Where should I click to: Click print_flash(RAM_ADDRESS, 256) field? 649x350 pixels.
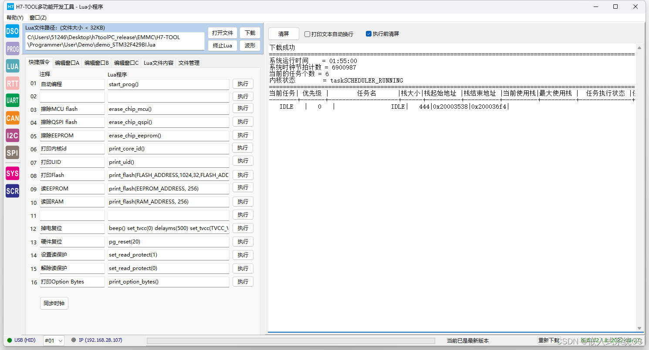(169, 202)
